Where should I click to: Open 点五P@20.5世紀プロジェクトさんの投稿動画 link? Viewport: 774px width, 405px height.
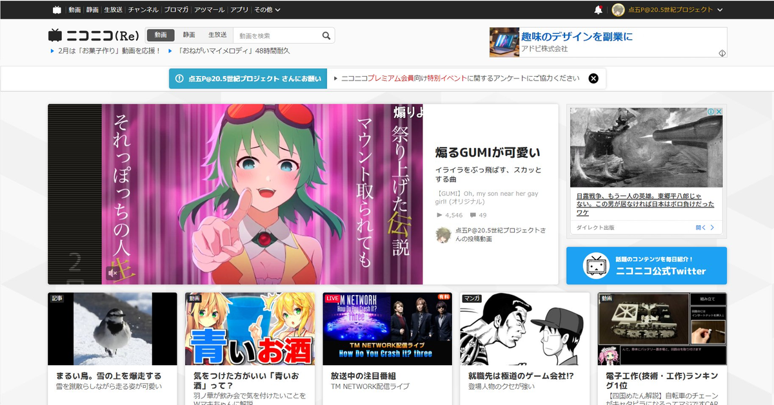pyautogui.click(x=501, y=234)
